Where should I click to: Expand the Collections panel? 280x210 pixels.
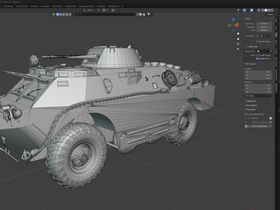coord(250,101)
